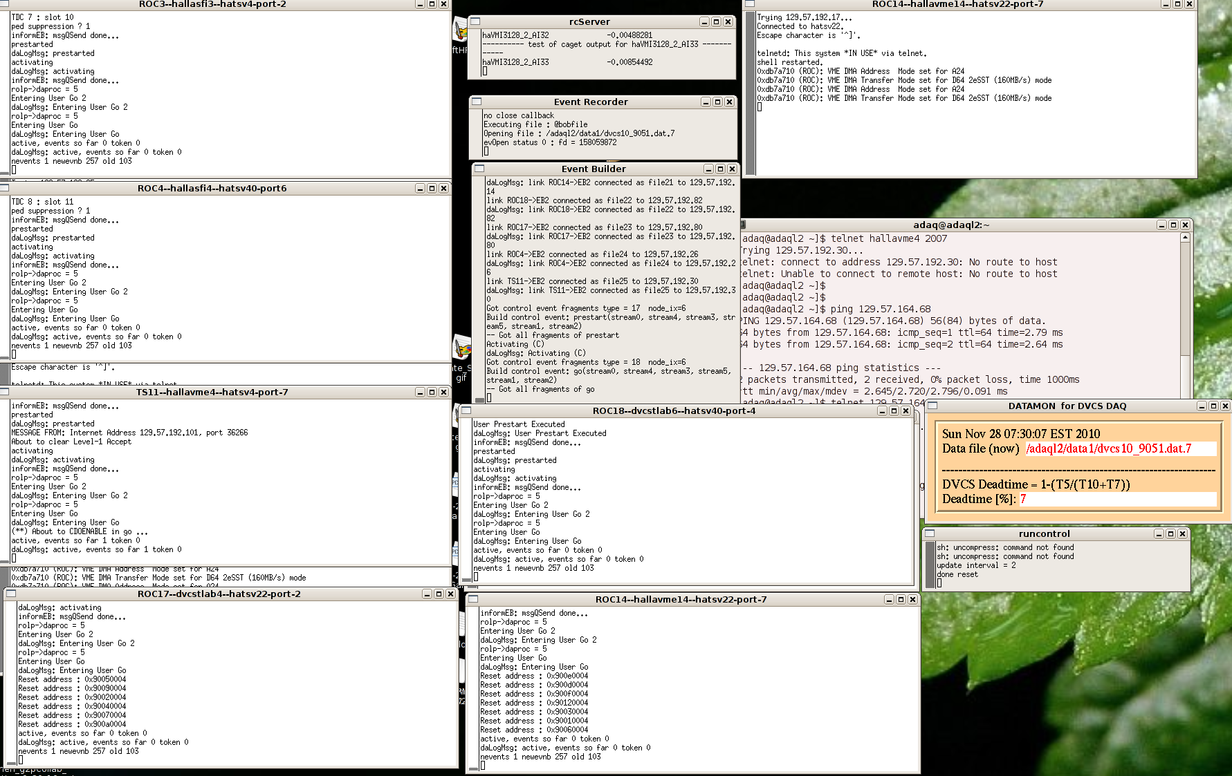Open the ROC18--dvcstlab6 window menu icon
This screenshot has width=1232, height=776.
466,410
